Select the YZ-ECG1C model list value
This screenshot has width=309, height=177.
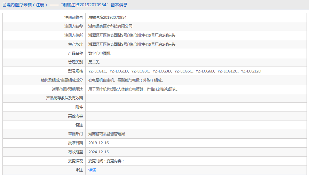(x=175, y=71)
